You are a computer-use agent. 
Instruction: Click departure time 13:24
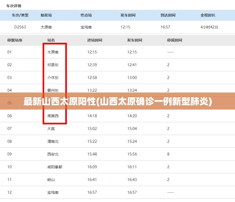click(132, 90)
